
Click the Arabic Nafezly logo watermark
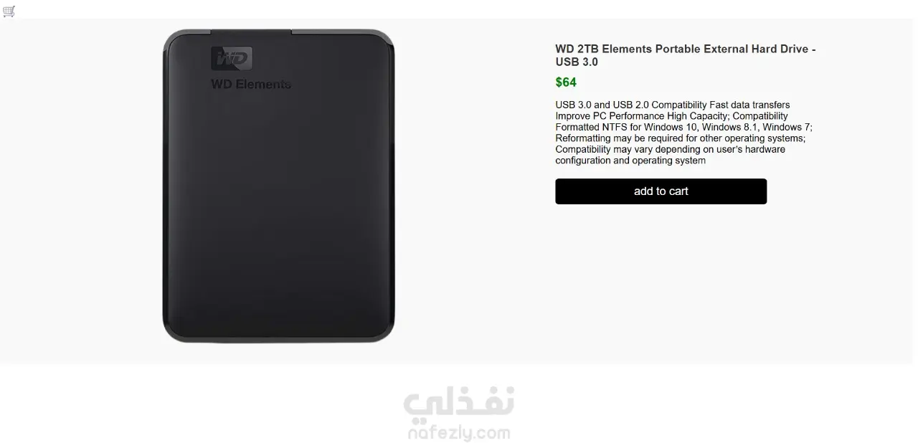pos(459,404)
